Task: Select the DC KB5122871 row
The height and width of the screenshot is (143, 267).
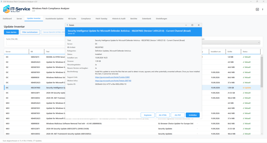Action: click(132, 93)
